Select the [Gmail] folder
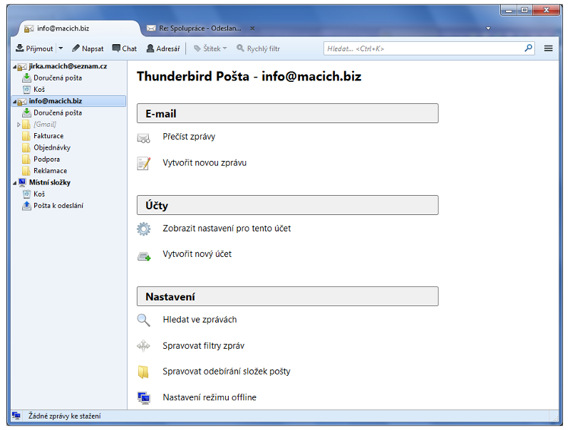The height and width of the screenshot is (430, 570). 45,124
